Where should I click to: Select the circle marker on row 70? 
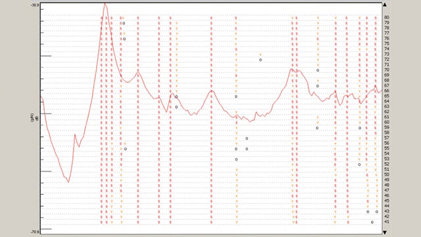click(318, 70)
